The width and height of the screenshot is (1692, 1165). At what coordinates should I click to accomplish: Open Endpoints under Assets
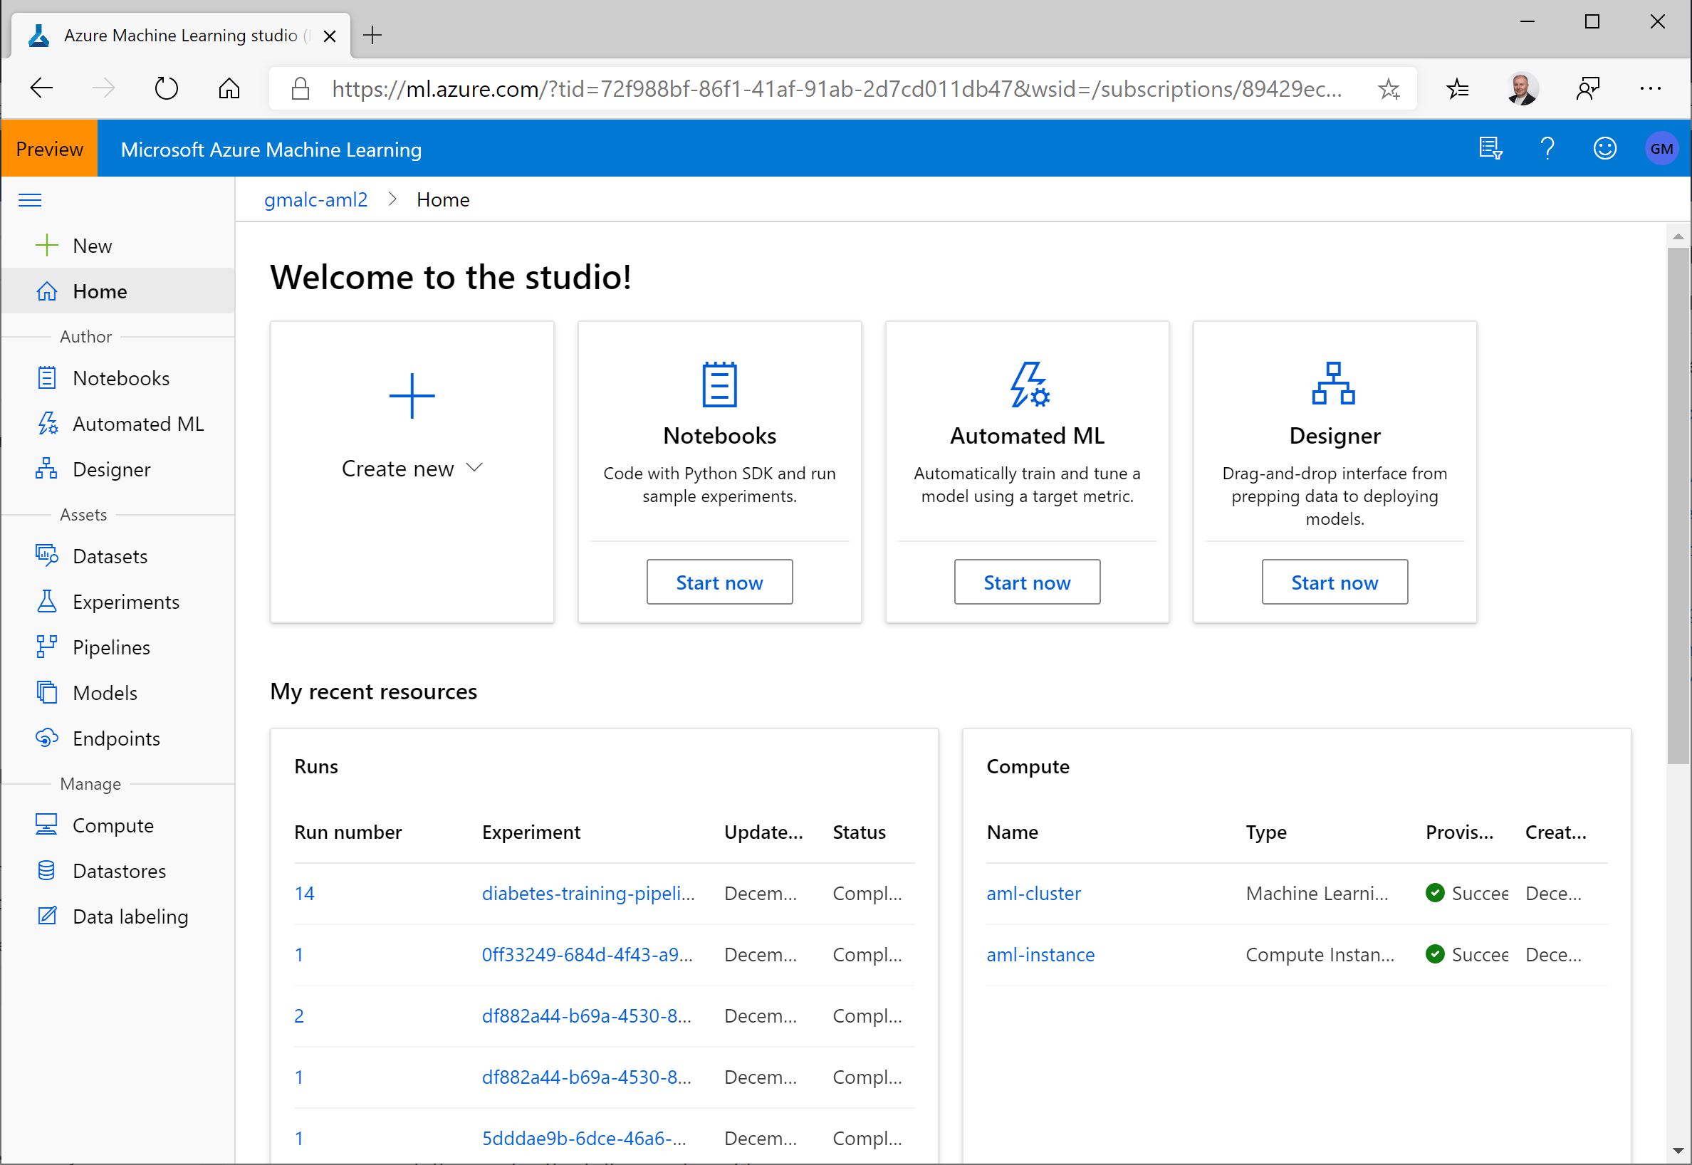click(116, 738)
